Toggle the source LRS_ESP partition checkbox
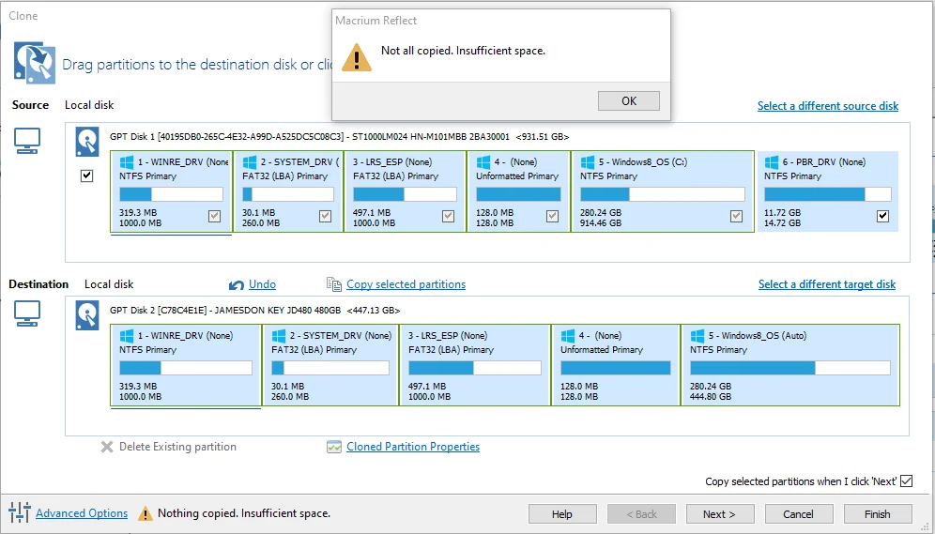Screen dimensions: 935x534 coord(449,217)
